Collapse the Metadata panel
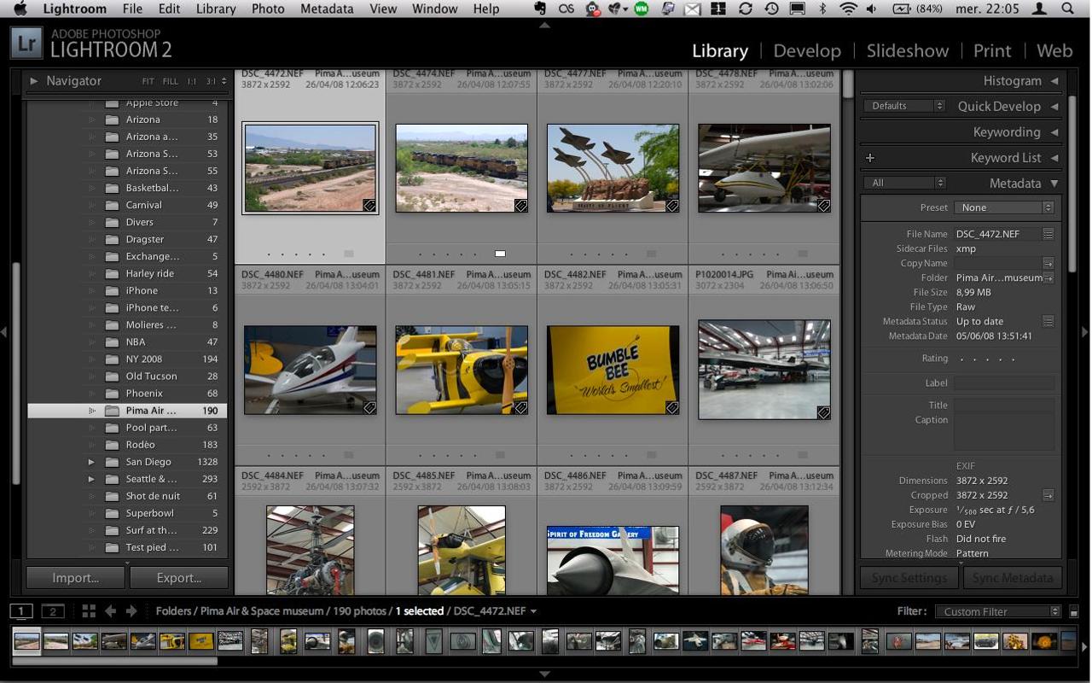1092x683 pixels. (1054, 184)
